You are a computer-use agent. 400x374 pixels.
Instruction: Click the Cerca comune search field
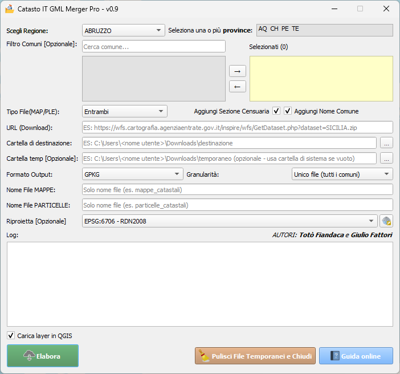coord(154,47)
